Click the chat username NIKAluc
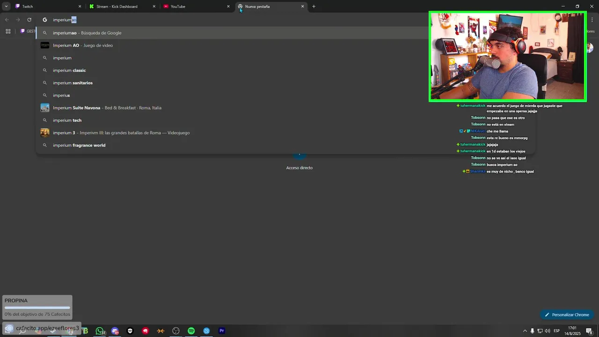The height and width of the screenshot is (337, 599). coord(478,131)
